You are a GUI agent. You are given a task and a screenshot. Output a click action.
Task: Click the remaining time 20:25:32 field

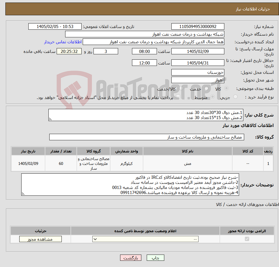tap(69, 51)
